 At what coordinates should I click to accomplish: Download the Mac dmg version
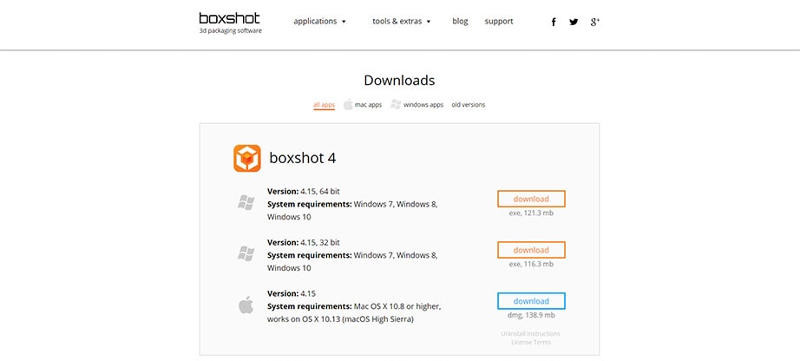point(531,301)
